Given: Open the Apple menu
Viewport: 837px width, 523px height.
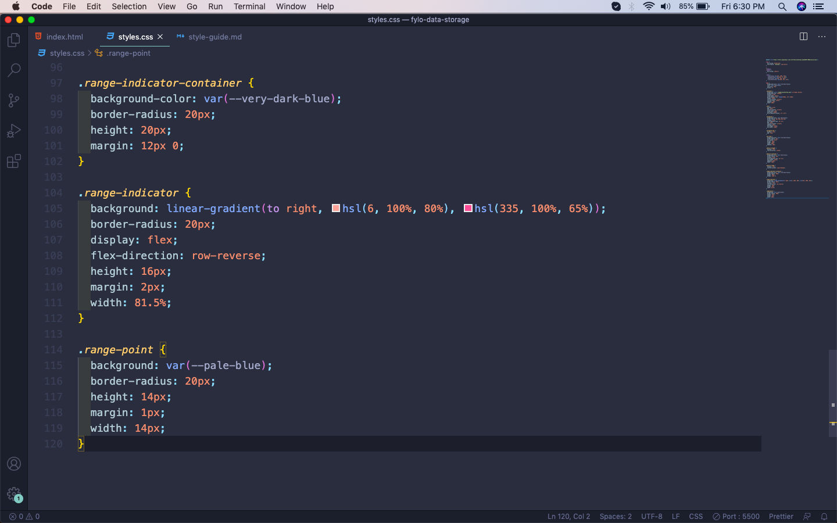Looking at the screenshot, I should pos(16,6).
